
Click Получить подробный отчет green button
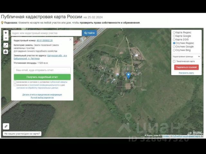point(42,77)
